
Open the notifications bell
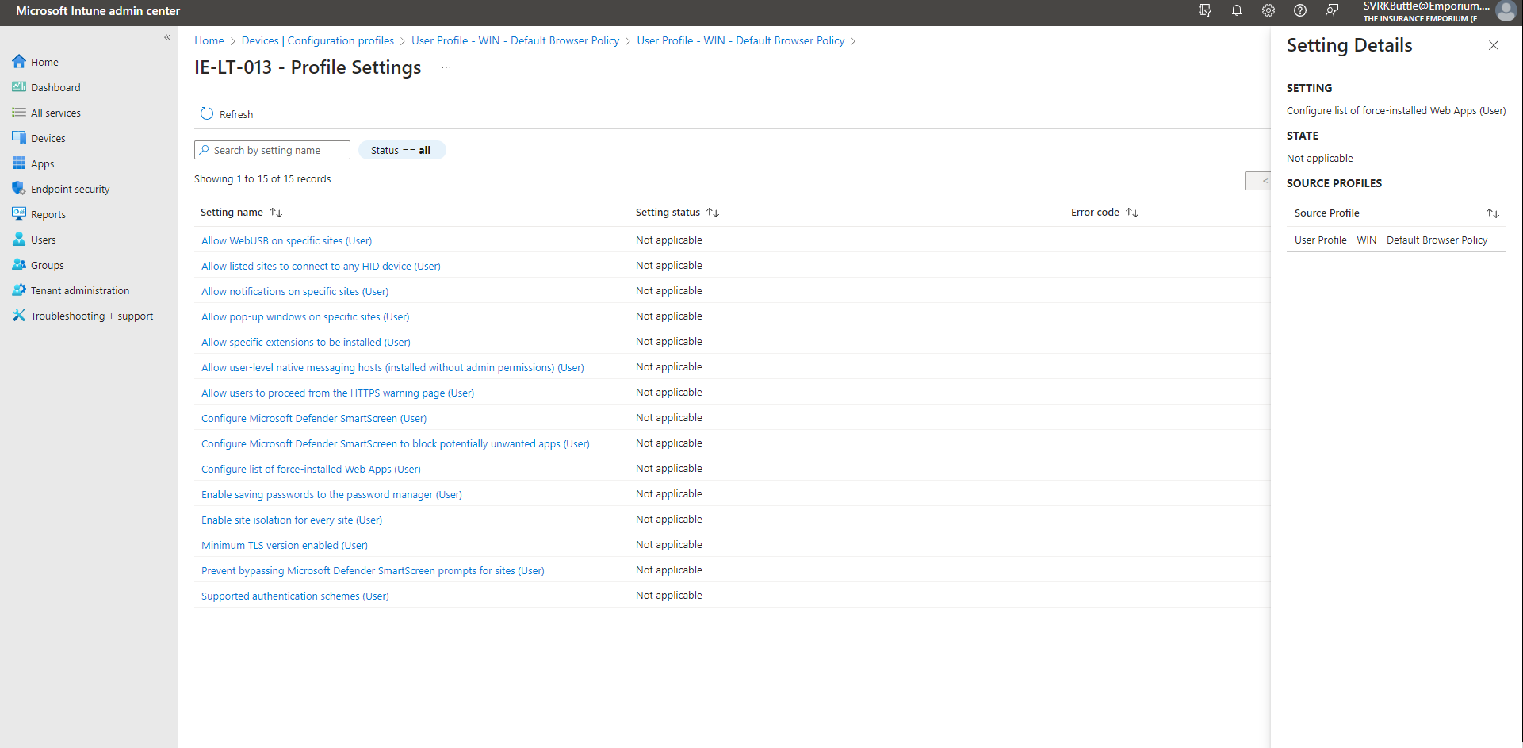(1237, 10)
